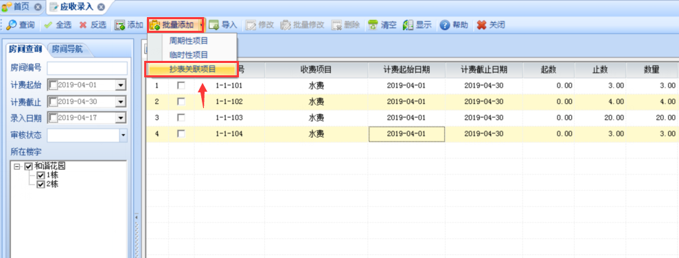This screenshot has width=679, height=258.
Task: Click the 计费截止日期 column header
Action: pyautogui.click(x=484, y=70)
